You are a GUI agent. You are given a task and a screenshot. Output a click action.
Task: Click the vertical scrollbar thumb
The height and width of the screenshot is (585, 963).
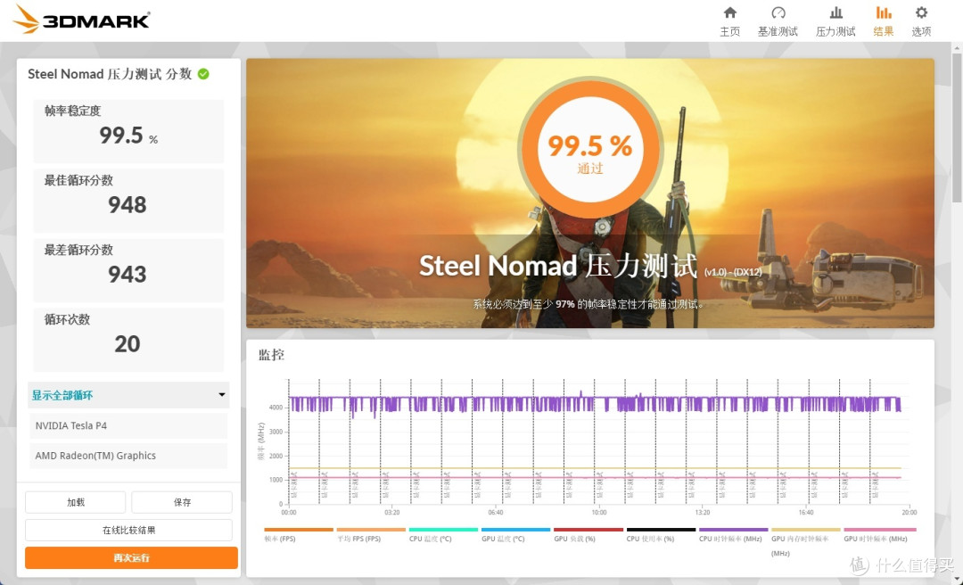click(957, 126)
